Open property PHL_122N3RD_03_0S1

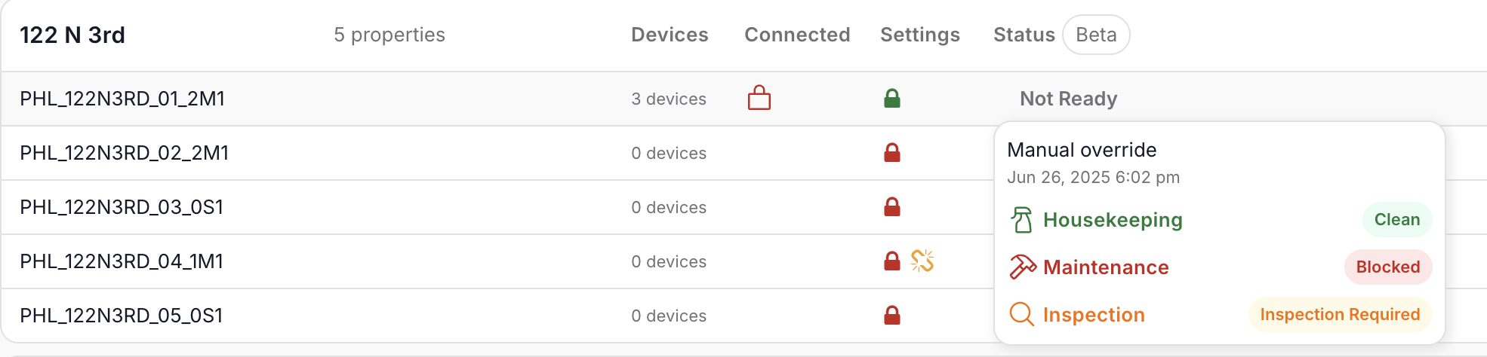[x=122, y=207]
